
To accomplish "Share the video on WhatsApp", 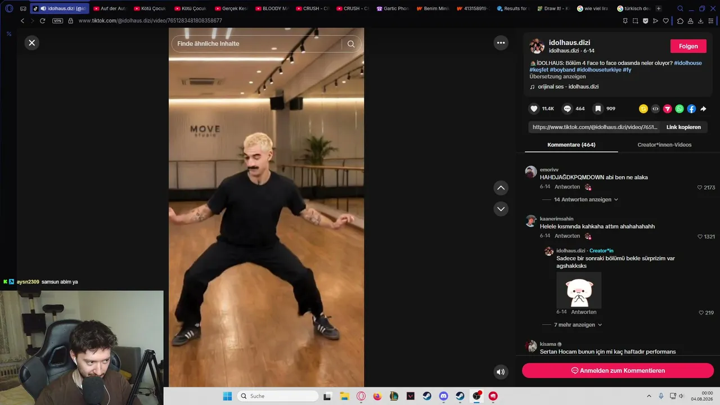I will coord(679,109).
